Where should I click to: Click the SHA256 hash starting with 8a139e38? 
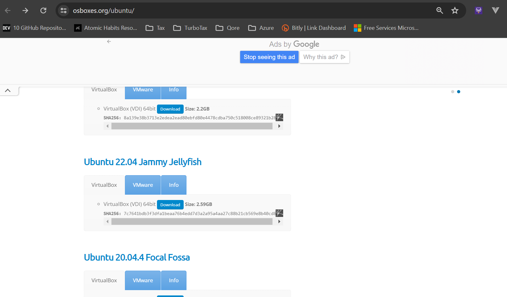coord(200,118)
